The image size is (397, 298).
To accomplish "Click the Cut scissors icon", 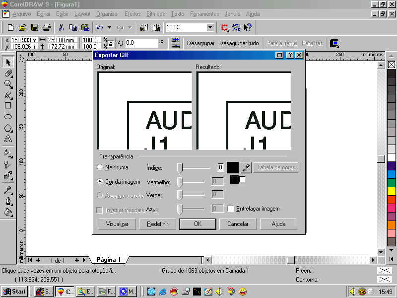I will pos(61,27).
